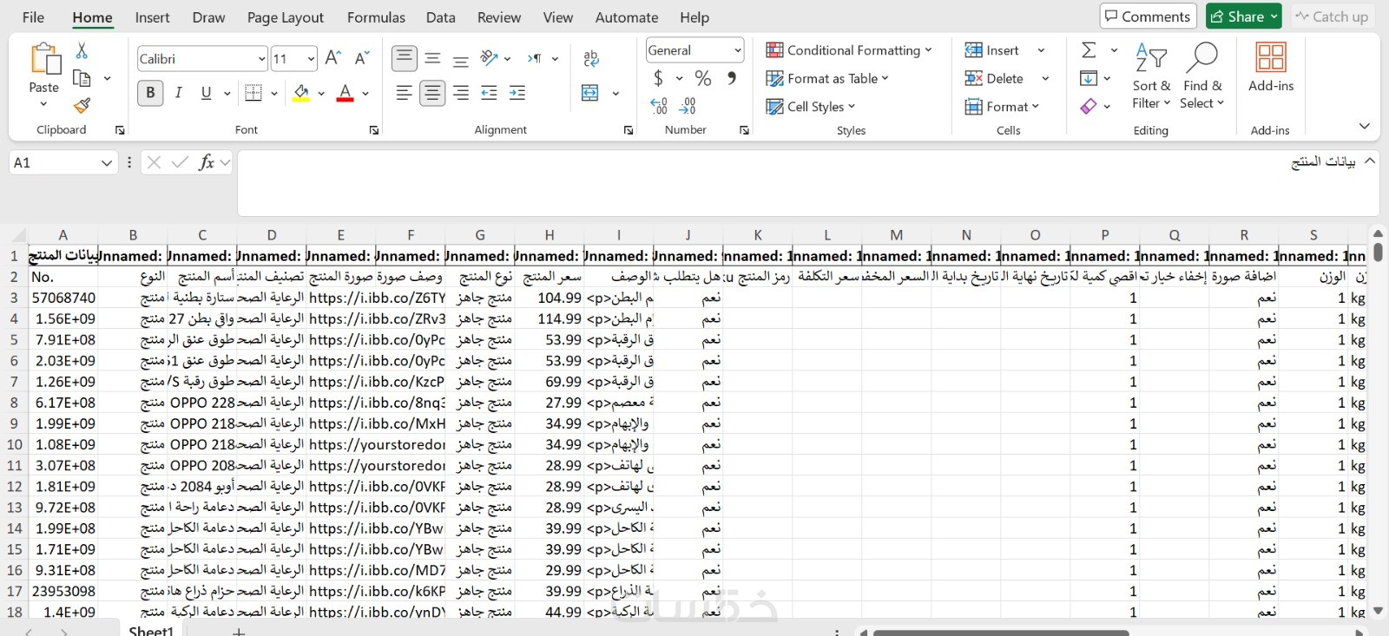Switch to the Formulas tab
1389x636 pixels.
tap(376, 17)
